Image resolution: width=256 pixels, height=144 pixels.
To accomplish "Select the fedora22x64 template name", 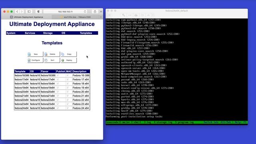I will pyautogui.click(x=22, y=100).
